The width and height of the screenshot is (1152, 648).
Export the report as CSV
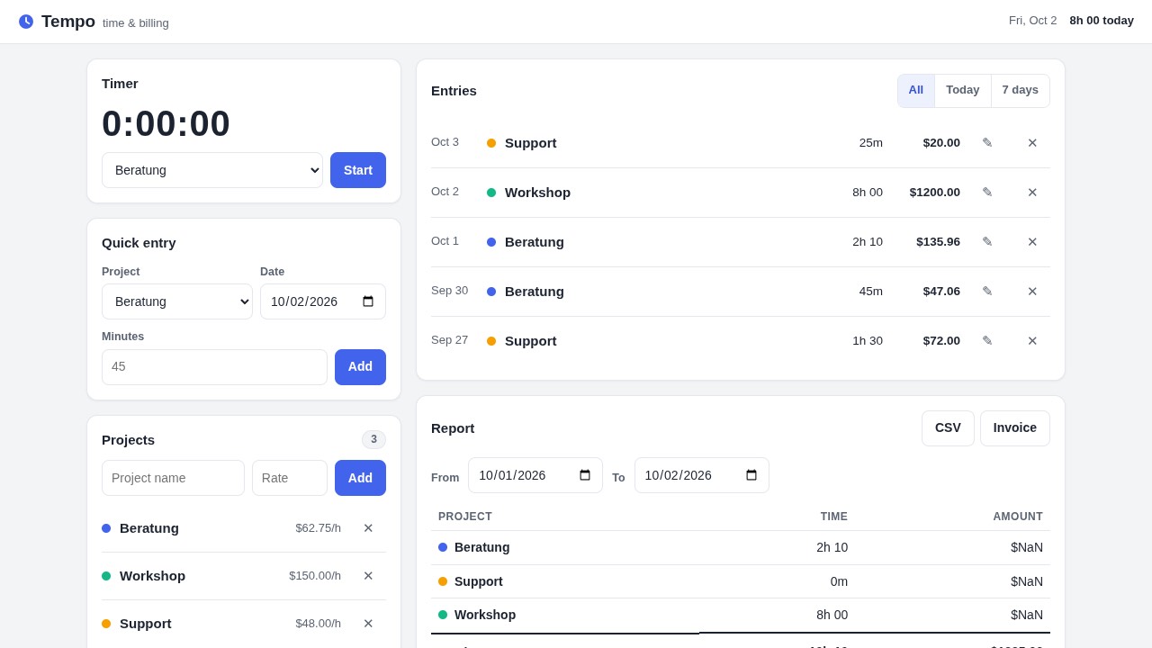[x=948, y=428]
